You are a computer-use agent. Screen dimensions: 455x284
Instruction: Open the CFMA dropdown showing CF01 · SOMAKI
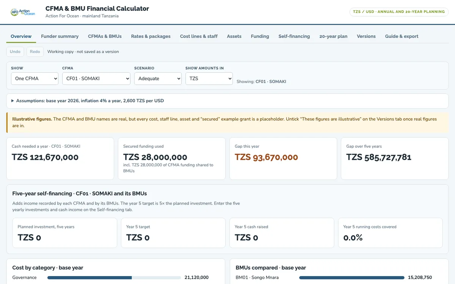[x=96, y=78]
